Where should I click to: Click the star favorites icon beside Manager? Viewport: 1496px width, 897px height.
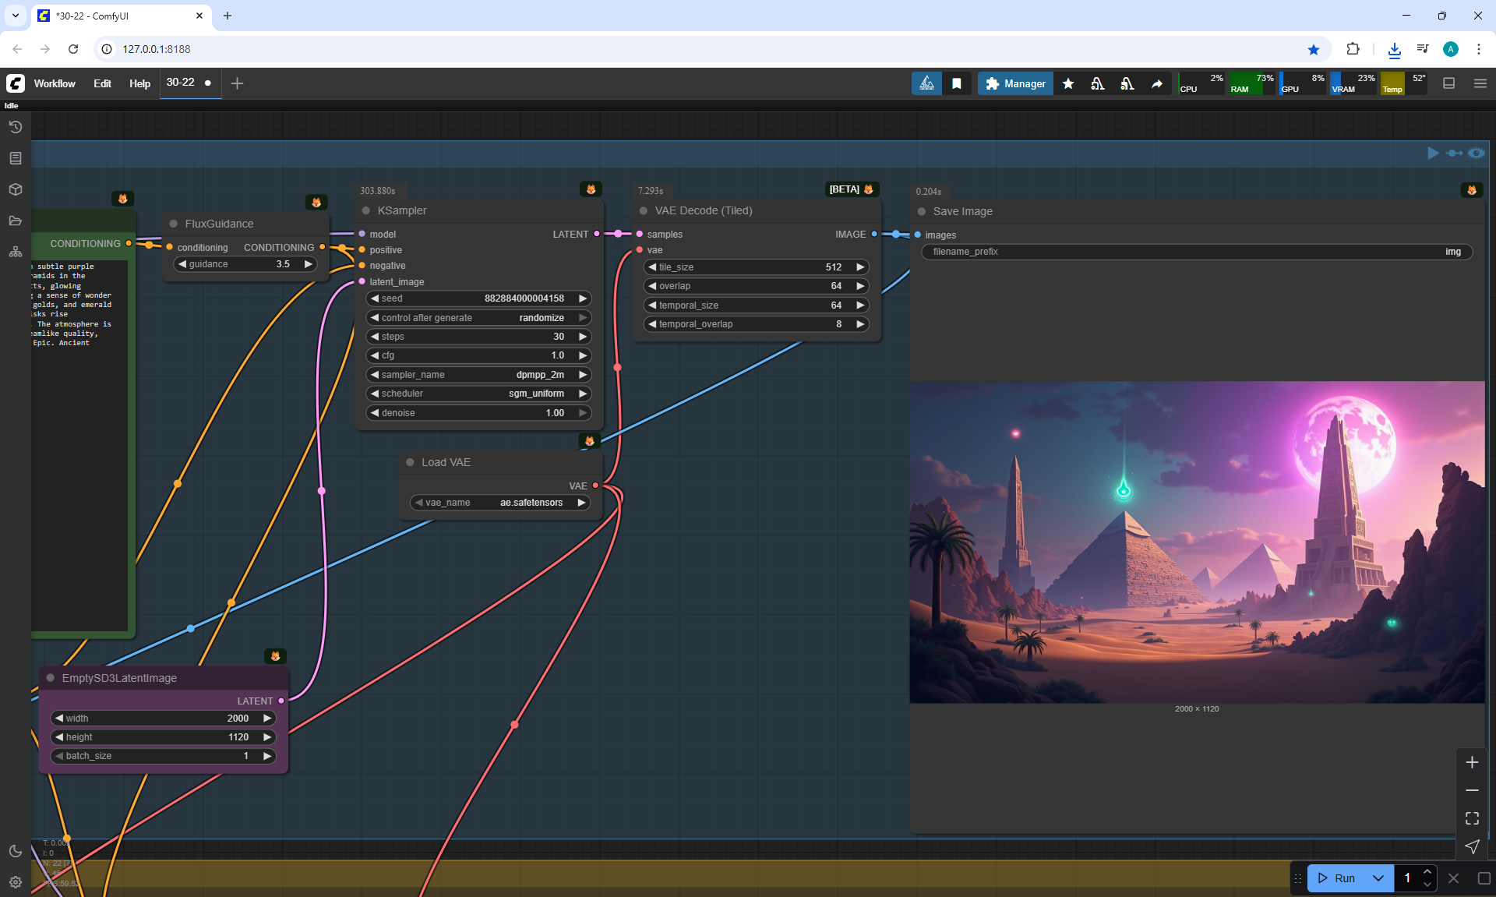point(1068,83)
